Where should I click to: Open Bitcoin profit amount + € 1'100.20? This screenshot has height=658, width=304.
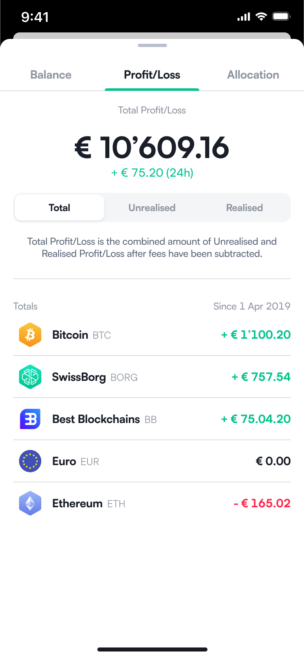click(256, 335)
